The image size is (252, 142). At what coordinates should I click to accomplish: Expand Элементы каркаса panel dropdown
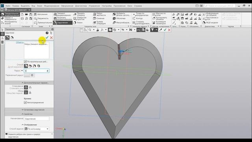point(148,26)
